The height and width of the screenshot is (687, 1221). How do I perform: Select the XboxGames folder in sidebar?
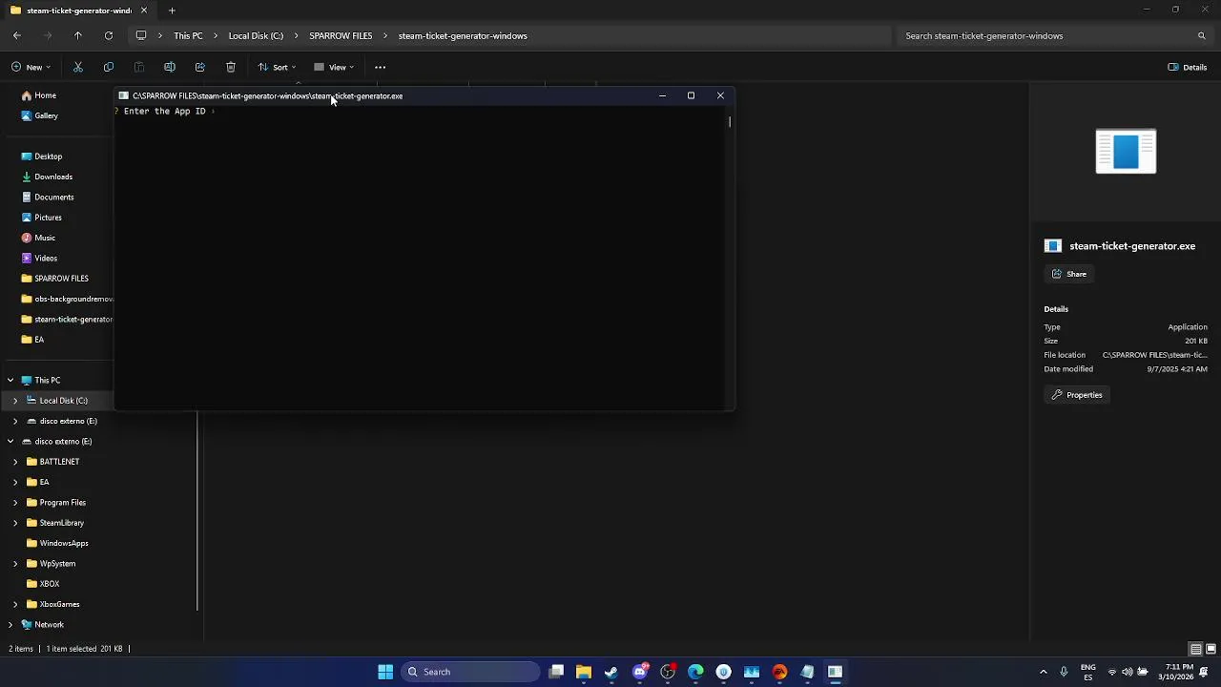59,604
